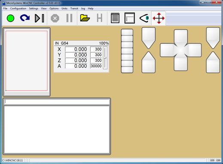Image resolution: width=223 pixels, height=164 pixels.
Task: Open the notepad editor icon
Action: click(115, 18)
